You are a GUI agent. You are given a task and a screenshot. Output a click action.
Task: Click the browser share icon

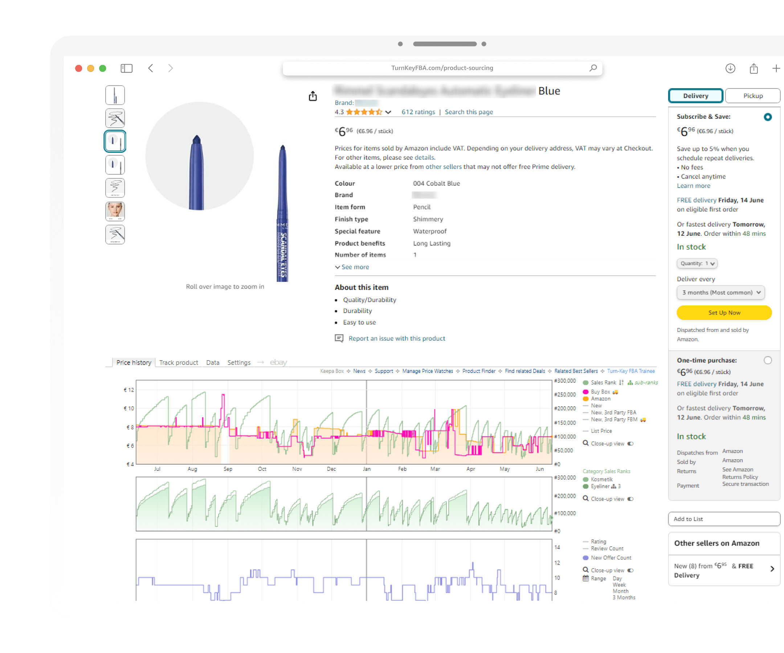click(754, 68)
